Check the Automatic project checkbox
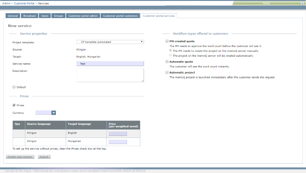The image size is (306, 173). 167,72
